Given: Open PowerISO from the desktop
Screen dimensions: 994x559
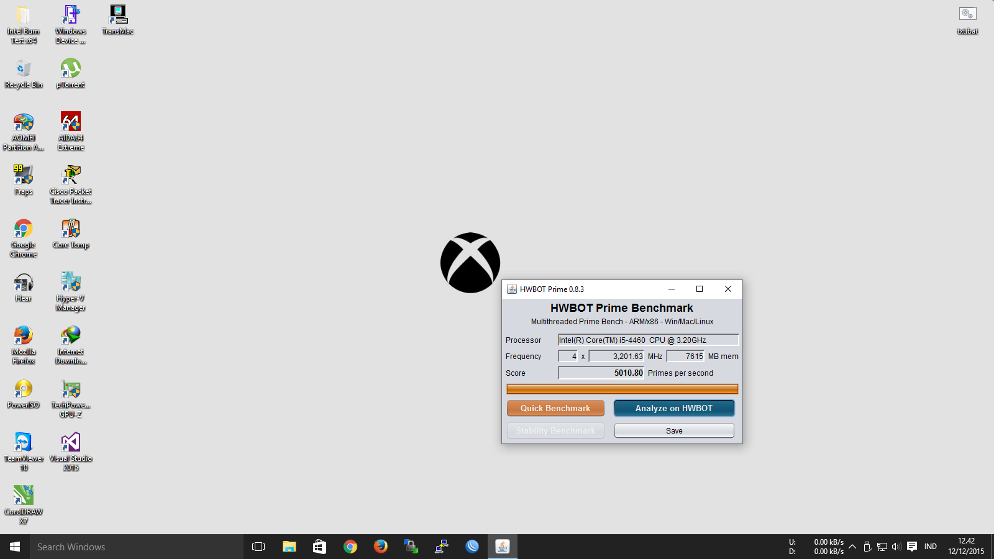Looking at the screenshot, I should 24,394.
